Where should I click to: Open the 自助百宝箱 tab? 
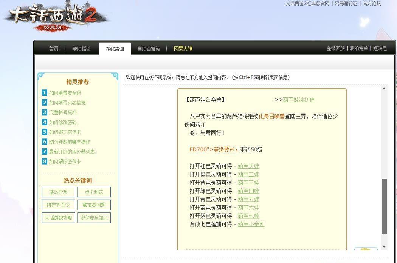coord(149,49)
